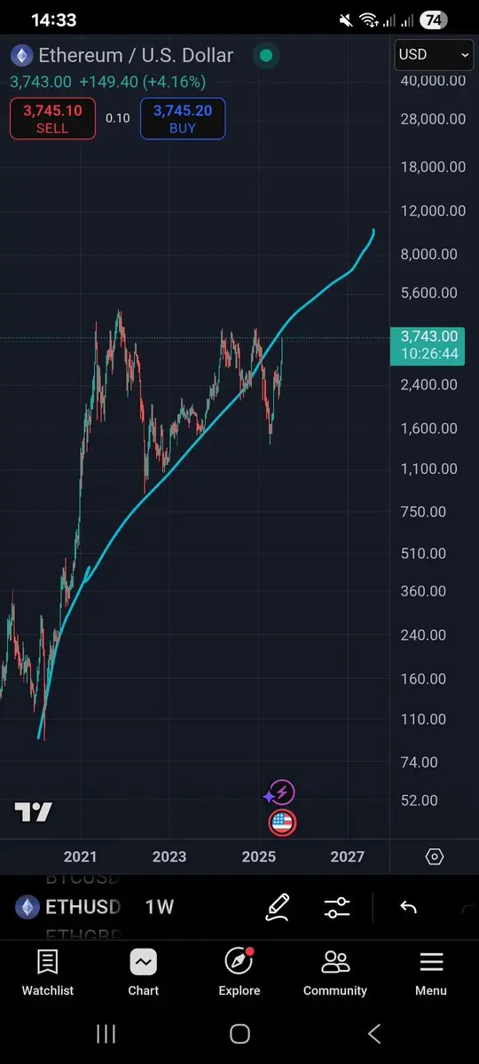
Task: Open the chart settings sliders icon
Action: click(x=336, y=907)
